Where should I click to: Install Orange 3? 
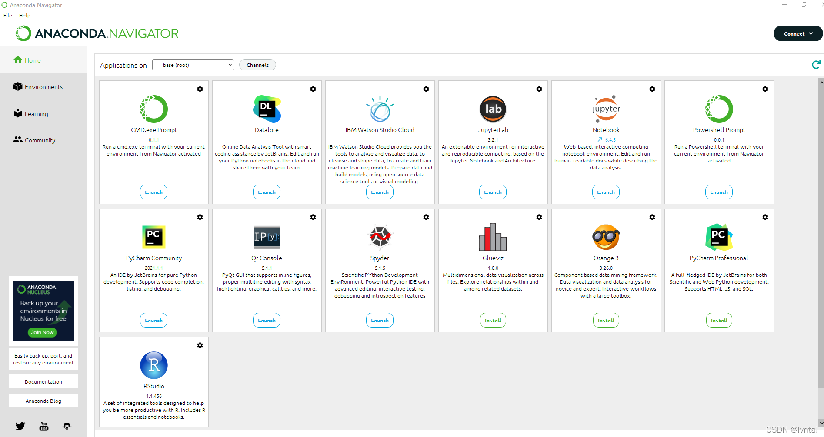pyautogui.click(x=606, y=321)
